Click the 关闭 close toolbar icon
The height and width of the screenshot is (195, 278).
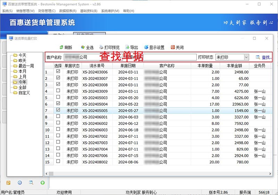pyautogui.click(x=173, y=47)
